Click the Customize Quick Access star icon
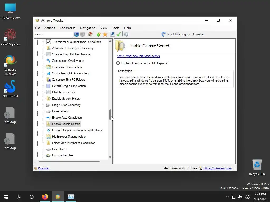270x202 pixels. pyautogui.click(x=49, y=73)
